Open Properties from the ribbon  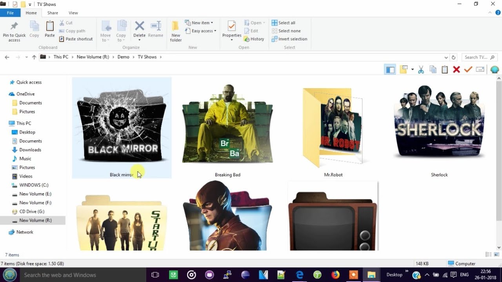[x=231, y=31]
